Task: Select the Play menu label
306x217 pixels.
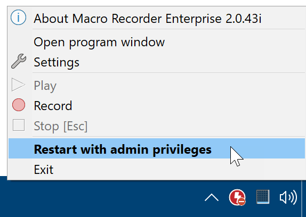Action: [45, 86]
